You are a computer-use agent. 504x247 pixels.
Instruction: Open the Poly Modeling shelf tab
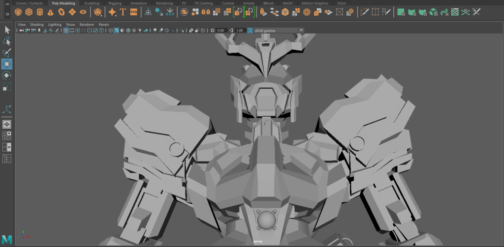click(x=63, y=3)
